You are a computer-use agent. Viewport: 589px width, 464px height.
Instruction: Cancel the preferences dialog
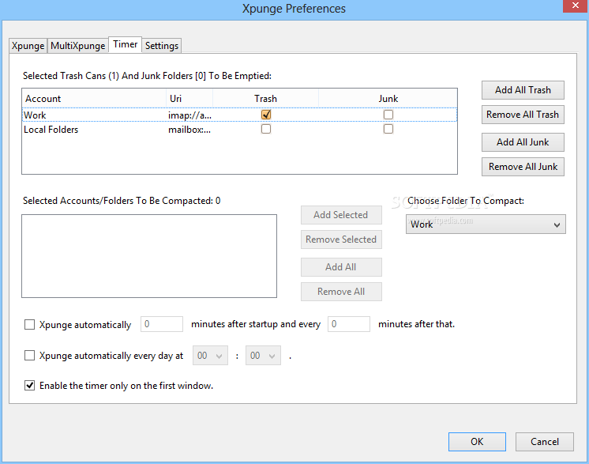545,442
